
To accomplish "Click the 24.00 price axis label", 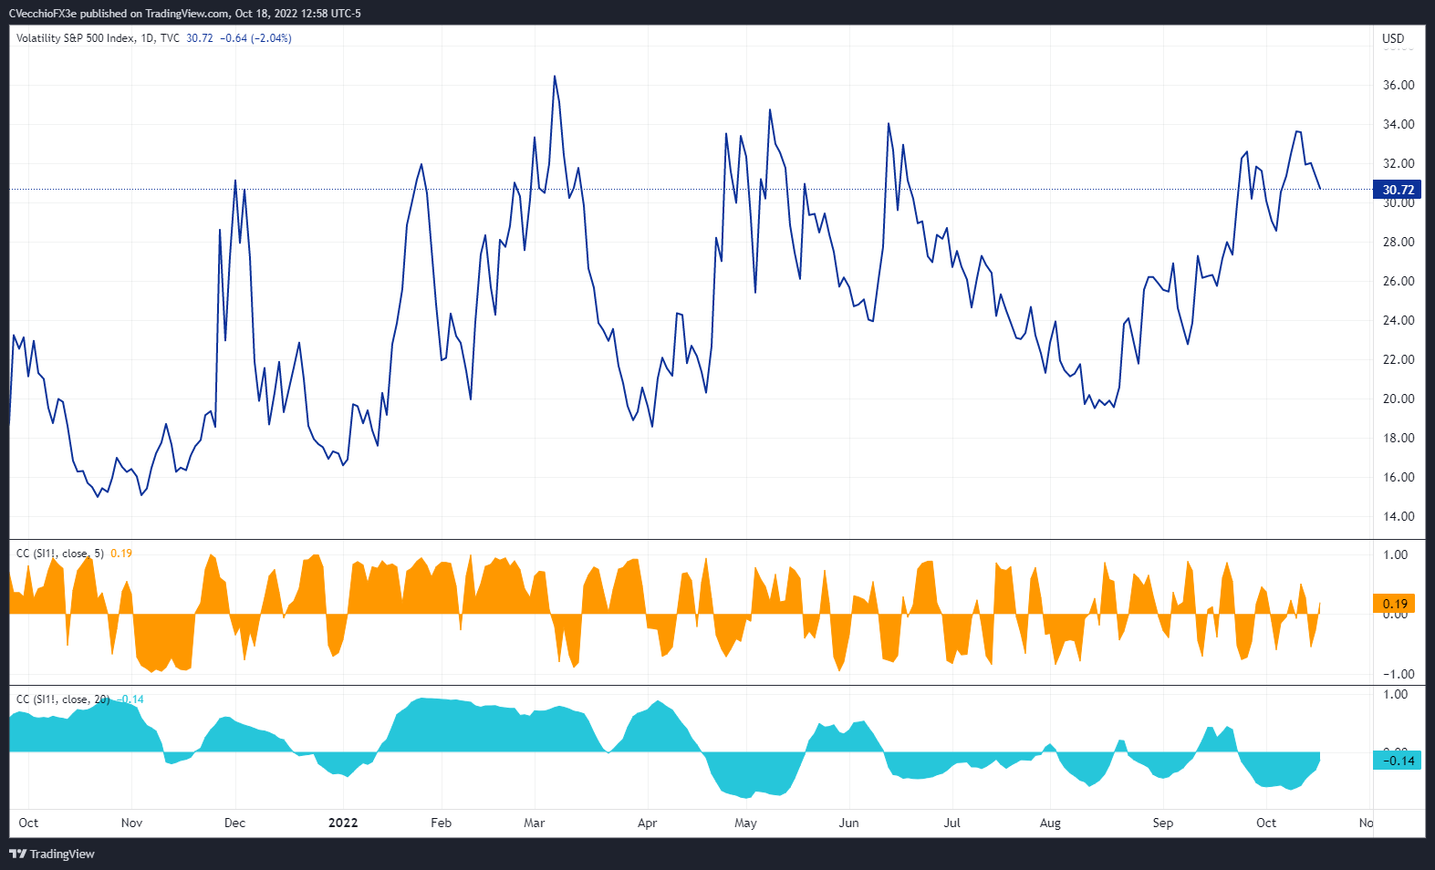I will pos(1399,320).
